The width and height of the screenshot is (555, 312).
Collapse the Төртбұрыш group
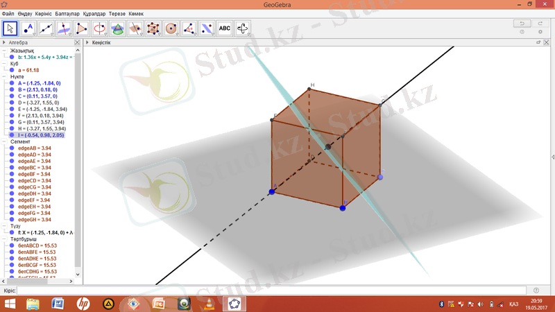(6, 239)
